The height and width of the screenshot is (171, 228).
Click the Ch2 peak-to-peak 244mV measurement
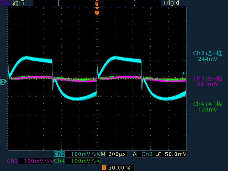(x=208, y=56)
